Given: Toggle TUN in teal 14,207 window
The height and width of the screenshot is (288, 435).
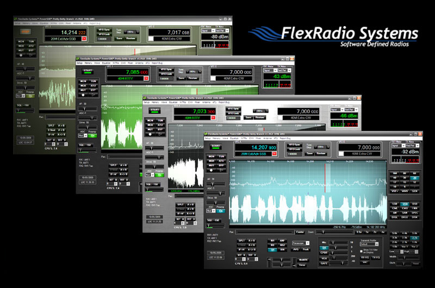Looking at the screenshot, I should (221, 156).
